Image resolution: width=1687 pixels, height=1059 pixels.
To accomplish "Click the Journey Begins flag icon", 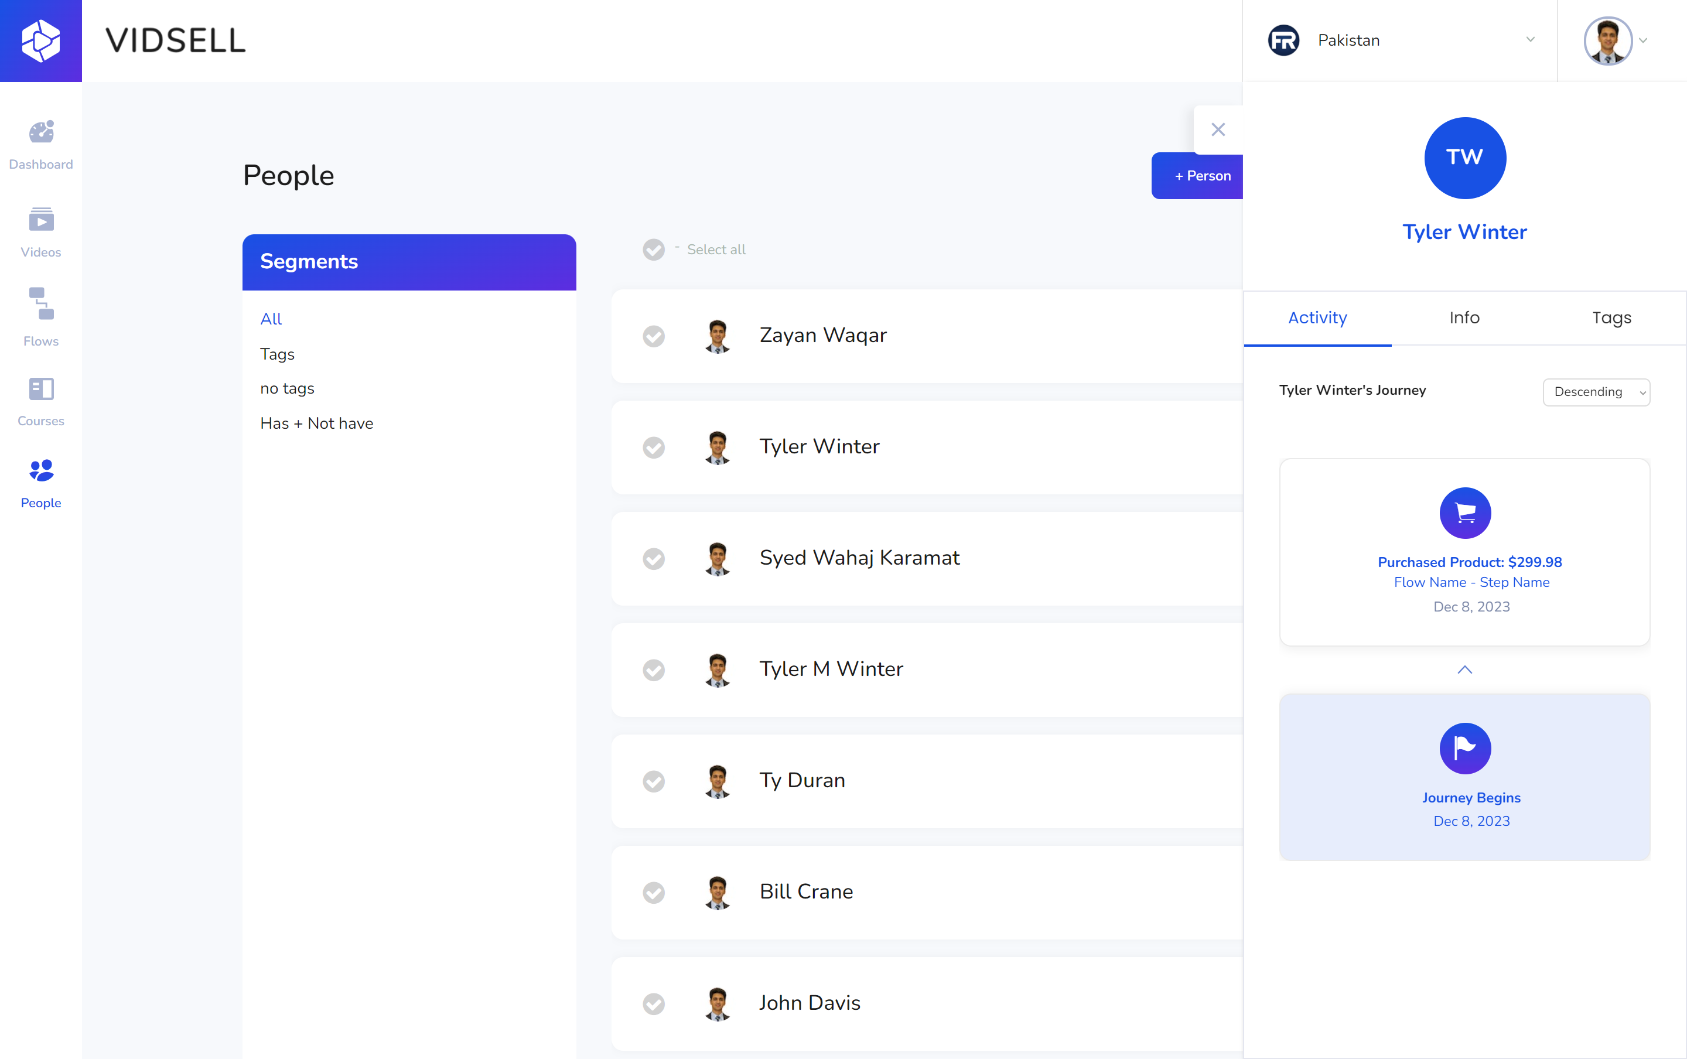I will (1465, 749).
